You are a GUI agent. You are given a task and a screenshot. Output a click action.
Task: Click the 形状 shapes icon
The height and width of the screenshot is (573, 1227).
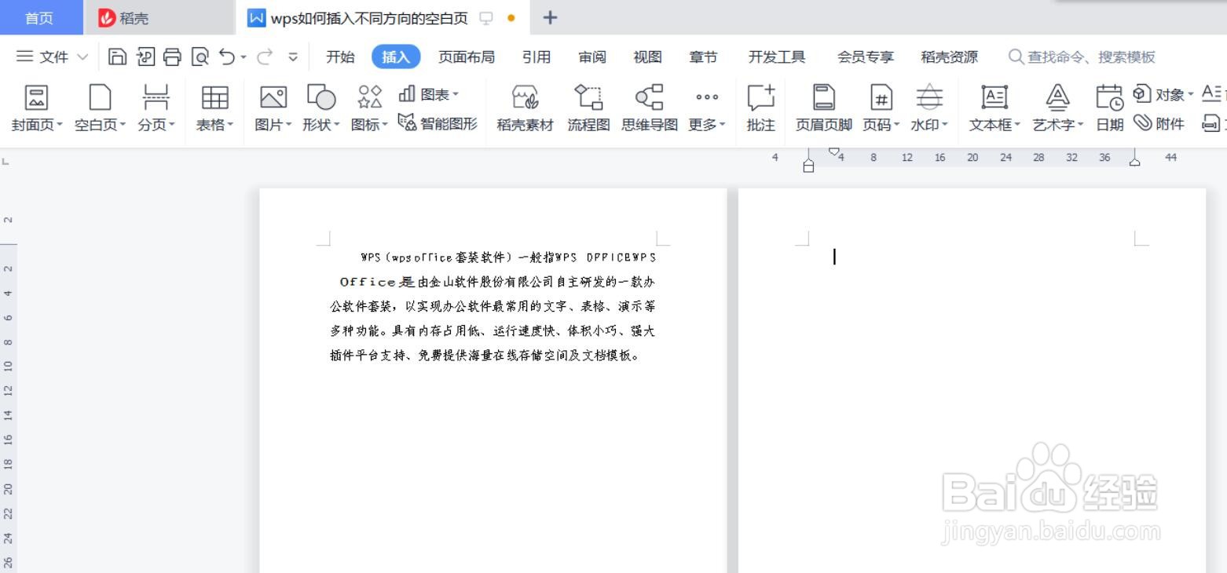[320, 98]
